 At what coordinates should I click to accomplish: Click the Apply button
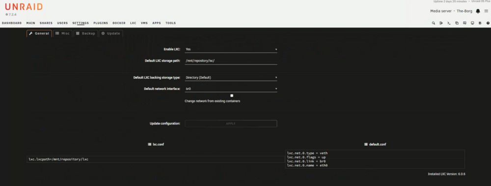pos(231,123)
